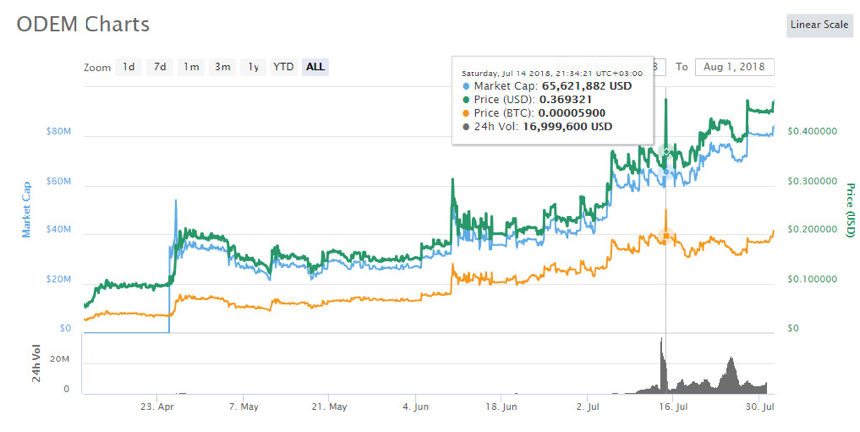The image size is (860, 432).
Task: Click the 23. Apr date label
Action: click(157, 407)
